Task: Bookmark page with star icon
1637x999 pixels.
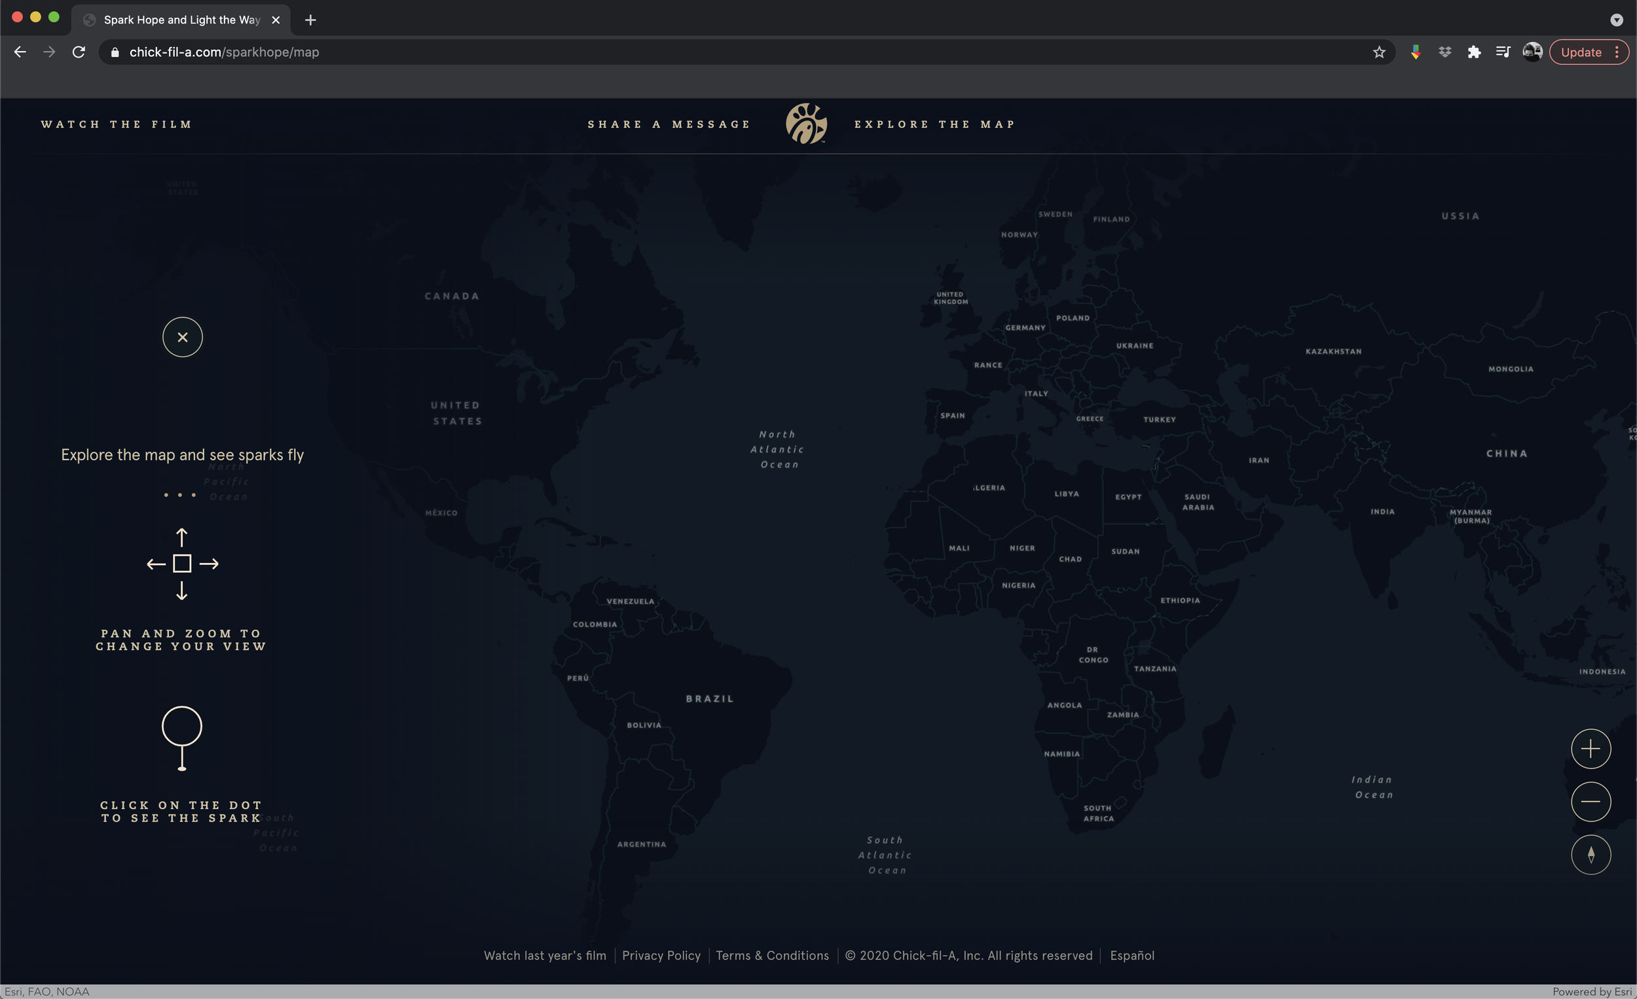Action: [x=1379, y=52]
